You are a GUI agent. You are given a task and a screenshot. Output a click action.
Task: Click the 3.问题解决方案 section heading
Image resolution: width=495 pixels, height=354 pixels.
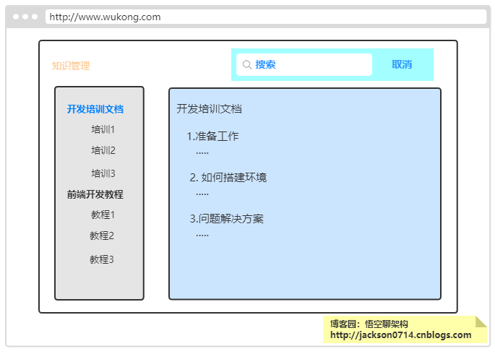click(226, 219)
